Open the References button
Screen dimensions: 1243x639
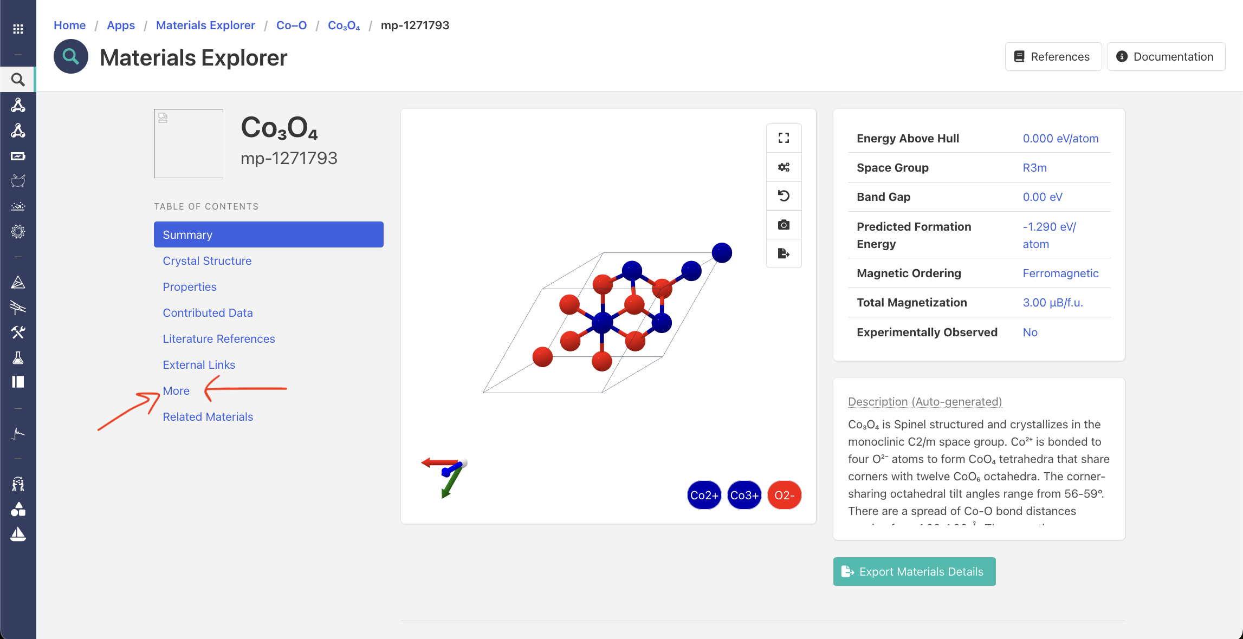pos(1053,57)
